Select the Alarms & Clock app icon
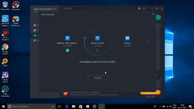The width and height of the screenshot is (194, 109). tap(97, 38)
